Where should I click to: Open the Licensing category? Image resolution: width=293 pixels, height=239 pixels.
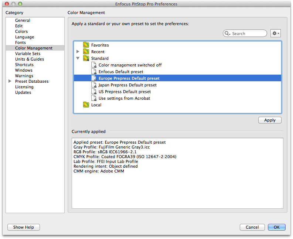(24, 87)
